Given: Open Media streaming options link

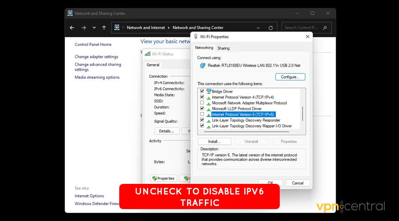Looking at the screenshot, I should coord(97,77).
